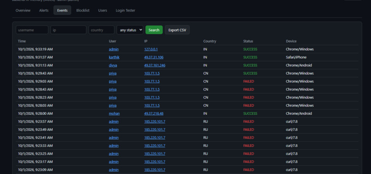
Task: Click the Device column header
Action: [x=291, y=41]
